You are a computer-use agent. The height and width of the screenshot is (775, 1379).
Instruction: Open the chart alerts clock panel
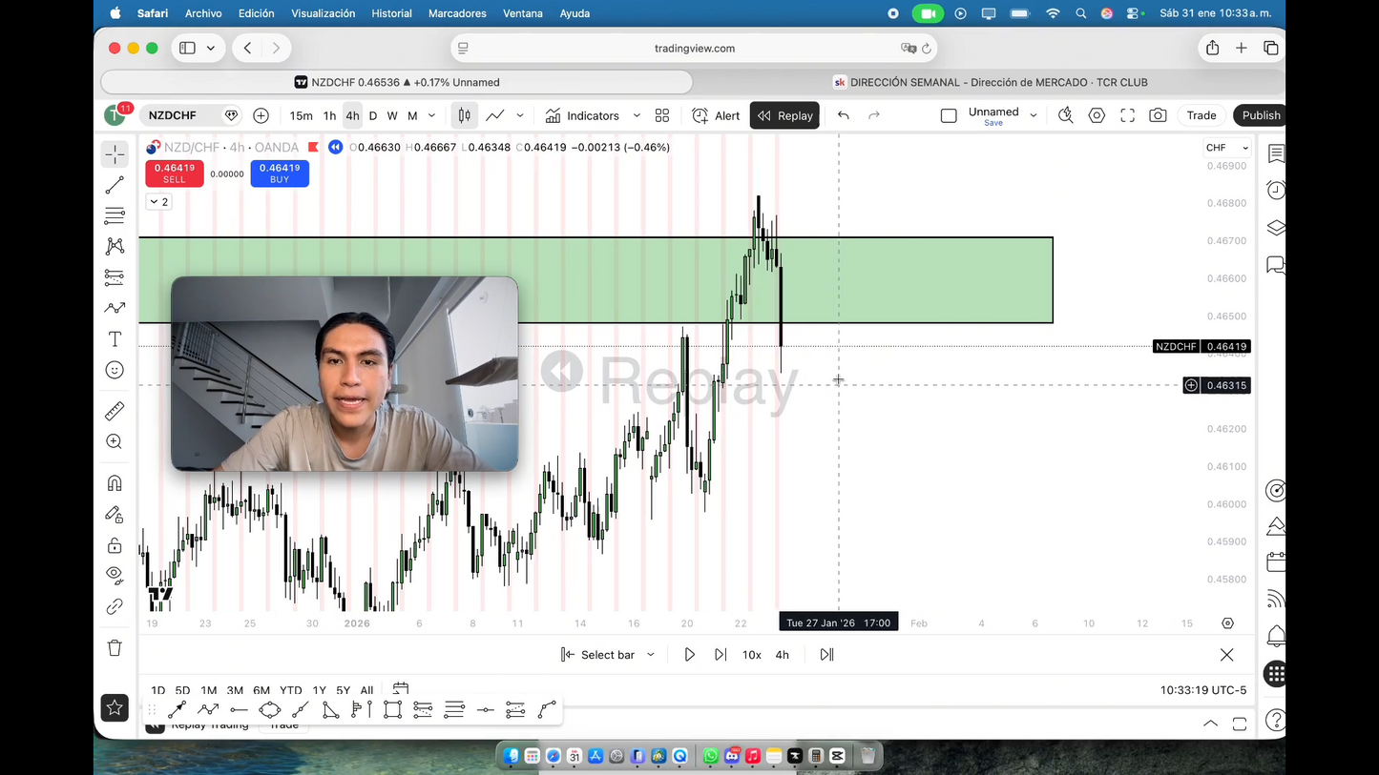click(x=1276, y=190)
